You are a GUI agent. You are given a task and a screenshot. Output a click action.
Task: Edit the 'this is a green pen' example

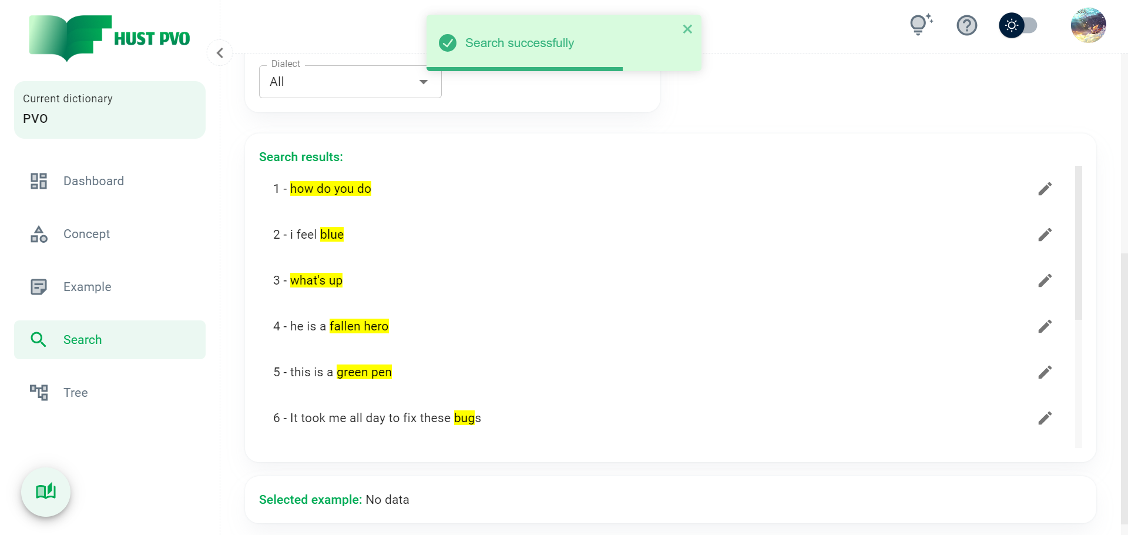coord(1045,372)
